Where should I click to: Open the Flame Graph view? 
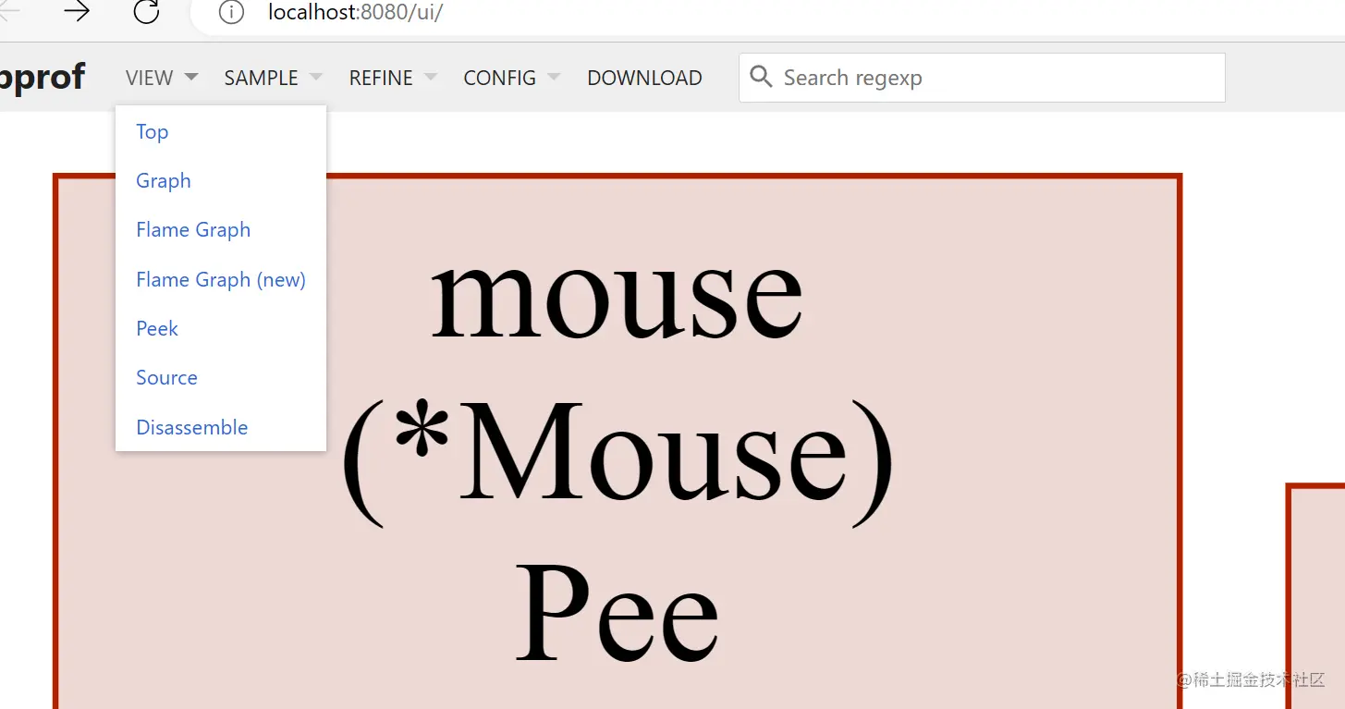[x=193, y=229]
